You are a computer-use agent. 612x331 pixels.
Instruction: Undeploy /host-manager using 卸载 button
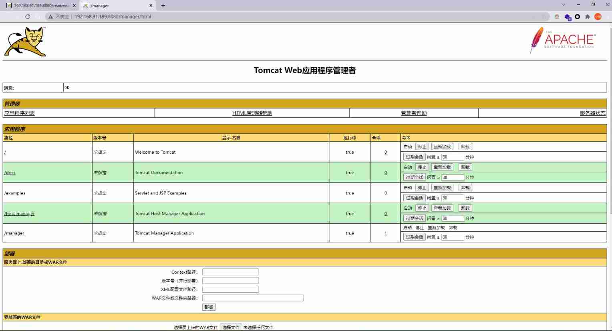pos(465,208)
